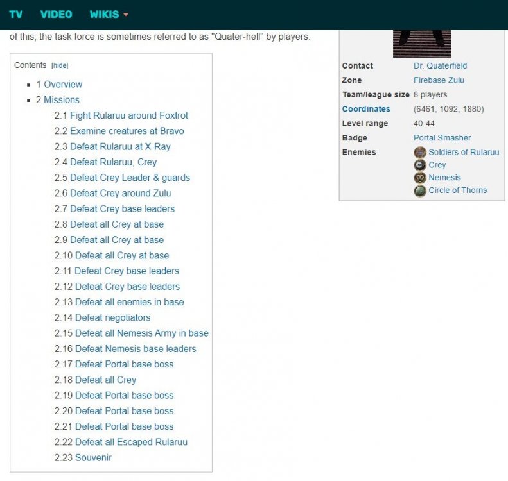Click the Nemesis faction icon
508x481 pixels.
[420, 178]
